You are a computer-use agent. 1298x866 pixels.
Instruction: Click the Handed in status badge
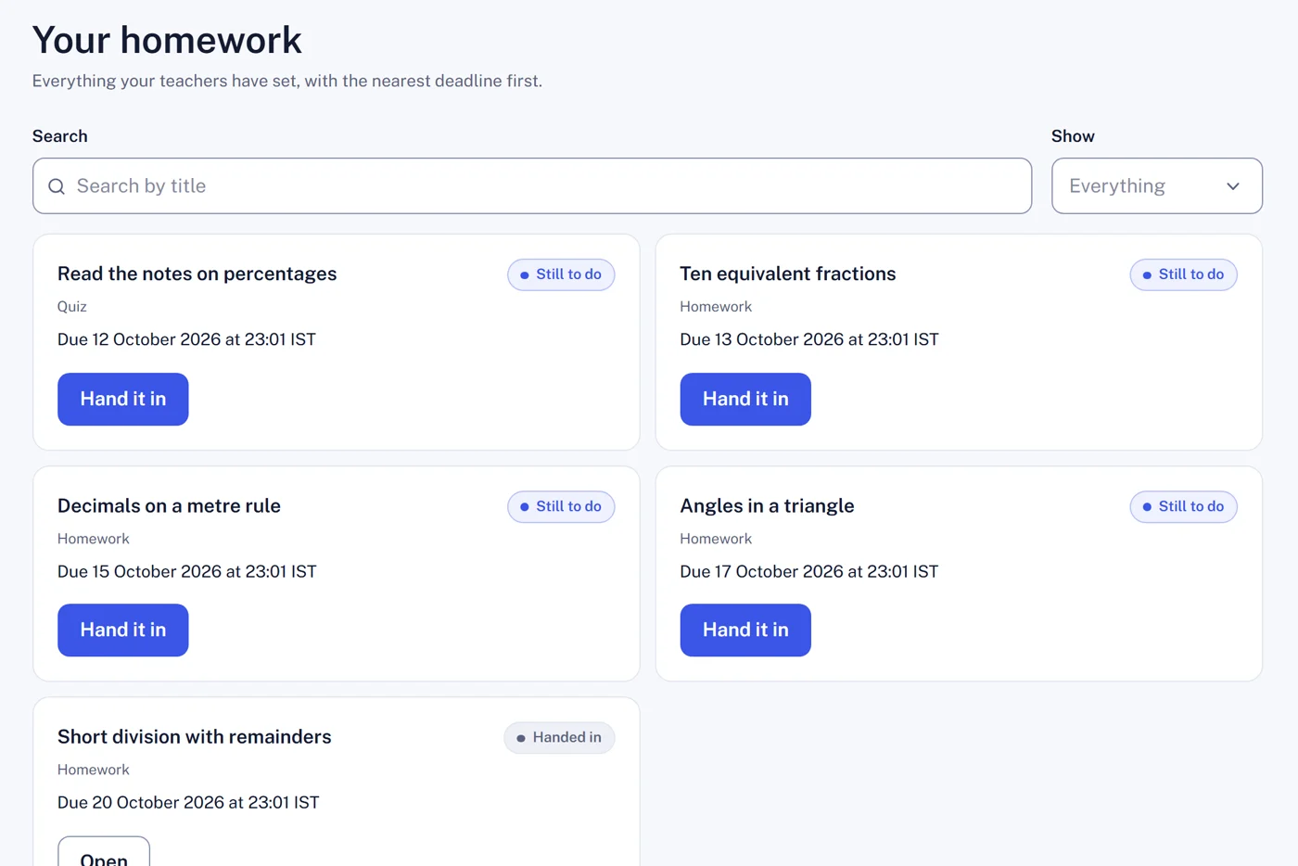tap(559, 738)
